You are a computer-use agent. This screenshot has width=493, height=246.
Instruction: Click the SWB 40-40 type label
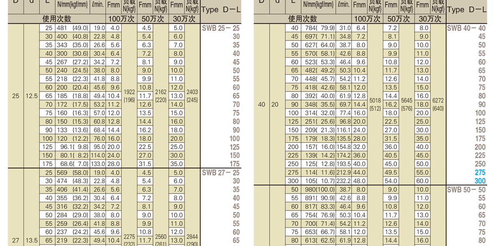click(x=466, y=28)
